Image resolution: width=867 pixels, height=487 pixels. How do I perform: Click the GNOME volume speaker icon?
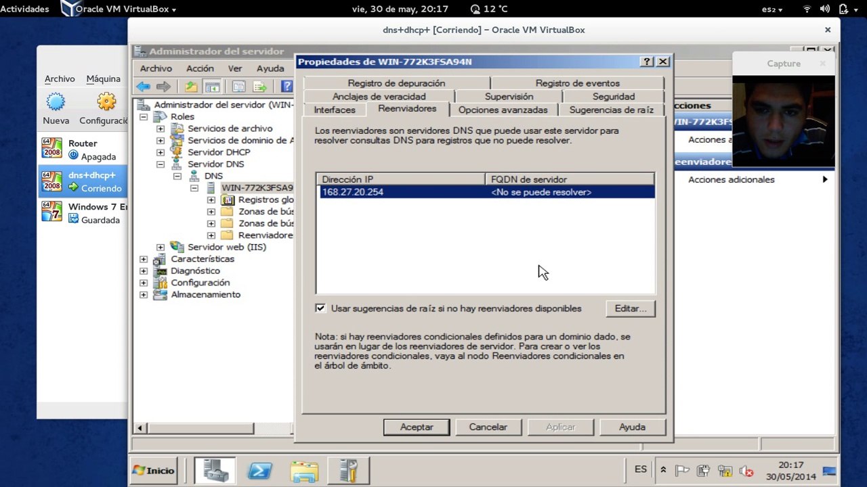pyautogui.click(x=825, y=9)
